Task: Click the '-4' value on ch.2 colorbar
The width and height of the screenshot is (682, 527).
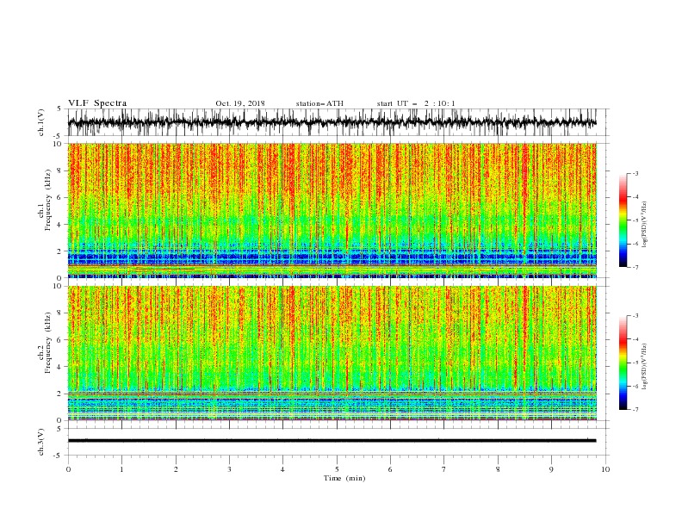Action: coord(635,339)
